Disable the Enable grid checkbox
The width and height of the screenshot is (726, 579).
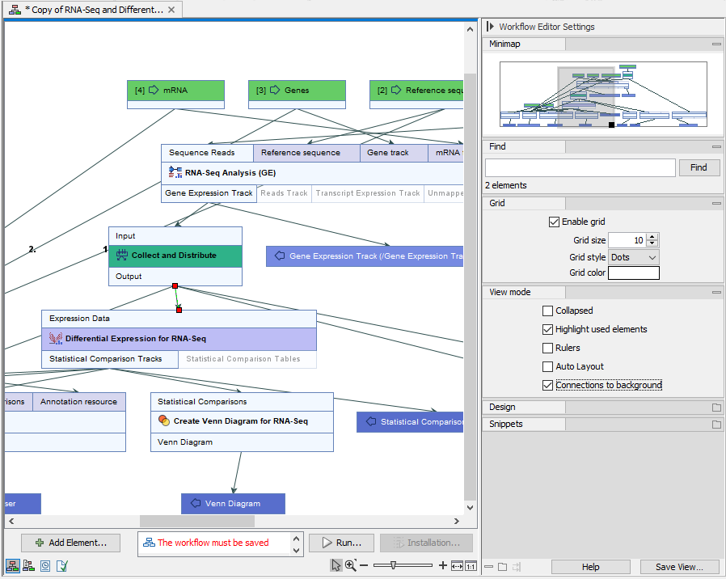tap(555, 222)
